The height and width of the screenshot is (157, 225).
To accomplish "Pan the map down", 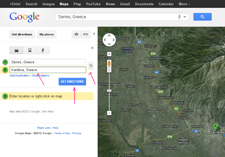I will pos(109,44).
